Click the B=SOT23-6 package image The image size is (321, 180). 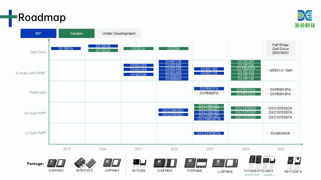tap(85, 163)
